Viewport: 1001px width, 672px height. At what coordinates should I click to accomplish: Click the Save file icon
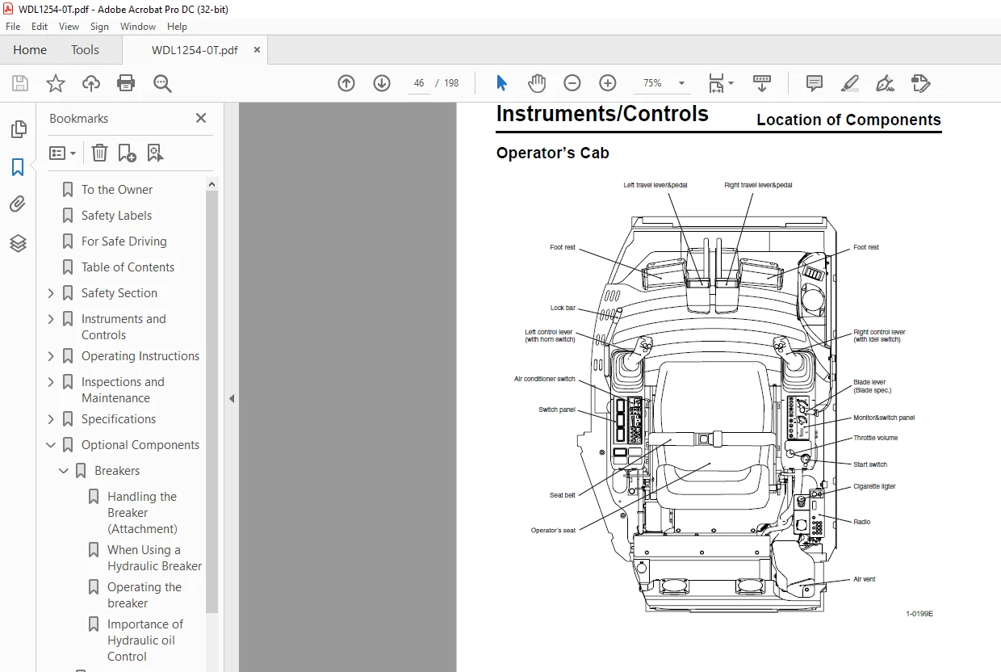pos(20,83)
